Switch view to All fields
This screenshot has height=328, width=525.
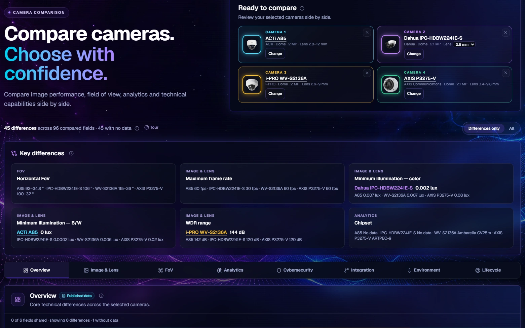click(512, 128)
